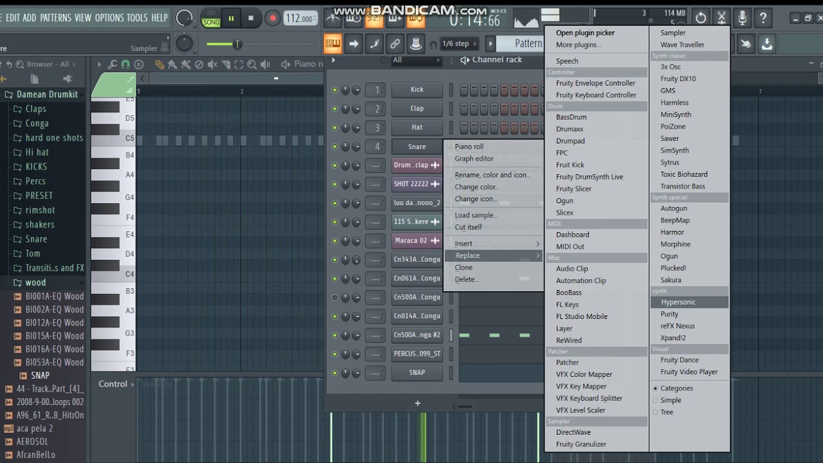
Task: Click the right arrow icon in the toolbar
Action: [x=354, y=44]
